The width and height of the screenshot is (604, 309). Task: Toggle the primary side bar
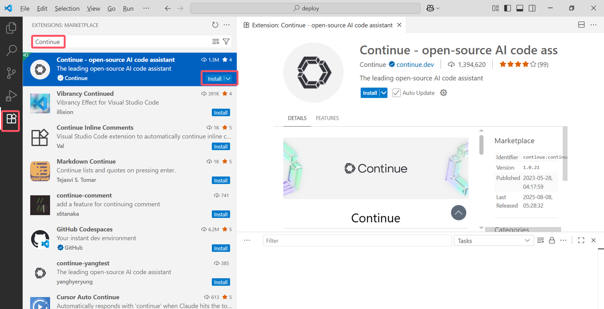[508, 8]
